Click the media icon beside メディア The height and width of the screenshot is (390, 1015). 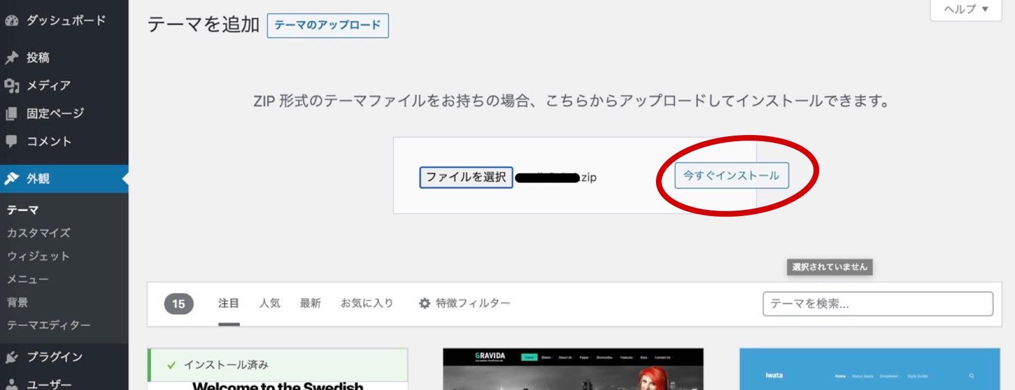click(x=12, y=86)
